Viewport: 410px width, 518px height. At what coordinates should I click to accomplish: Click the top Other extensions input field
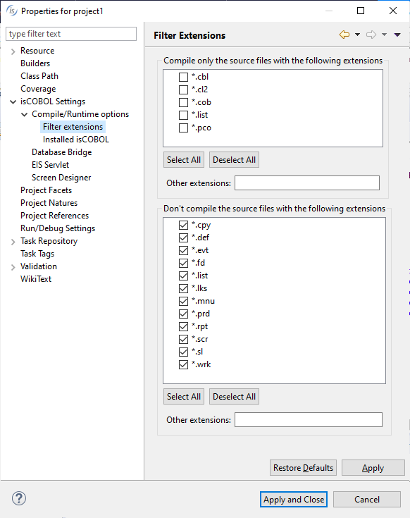click(307, 183)
